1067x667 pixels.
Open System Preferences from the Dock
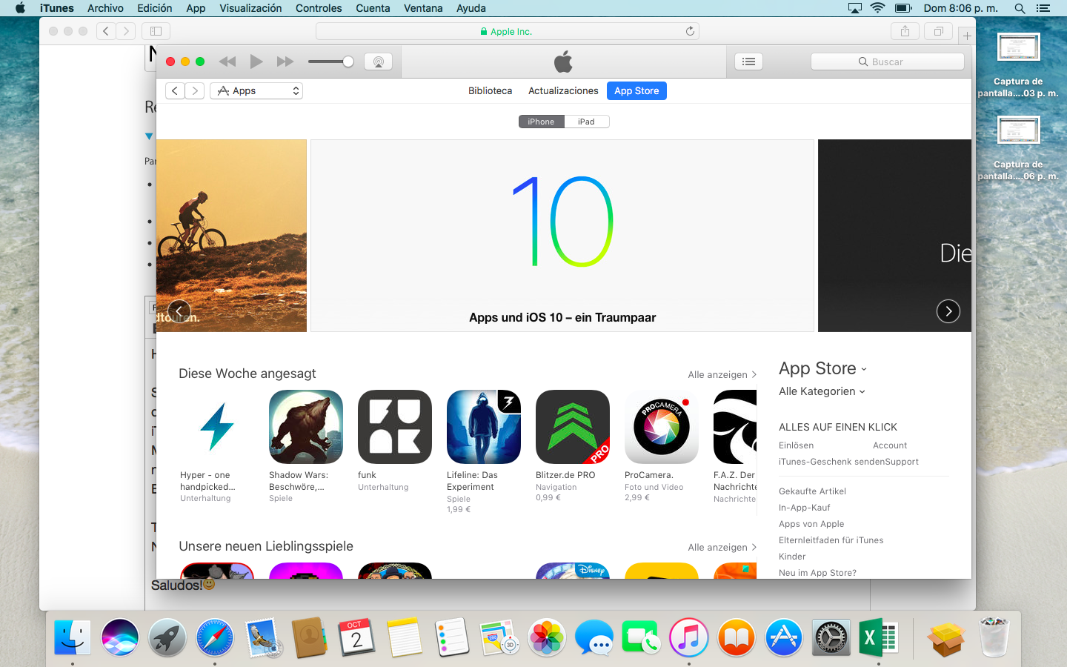click(x=831, y=637)
